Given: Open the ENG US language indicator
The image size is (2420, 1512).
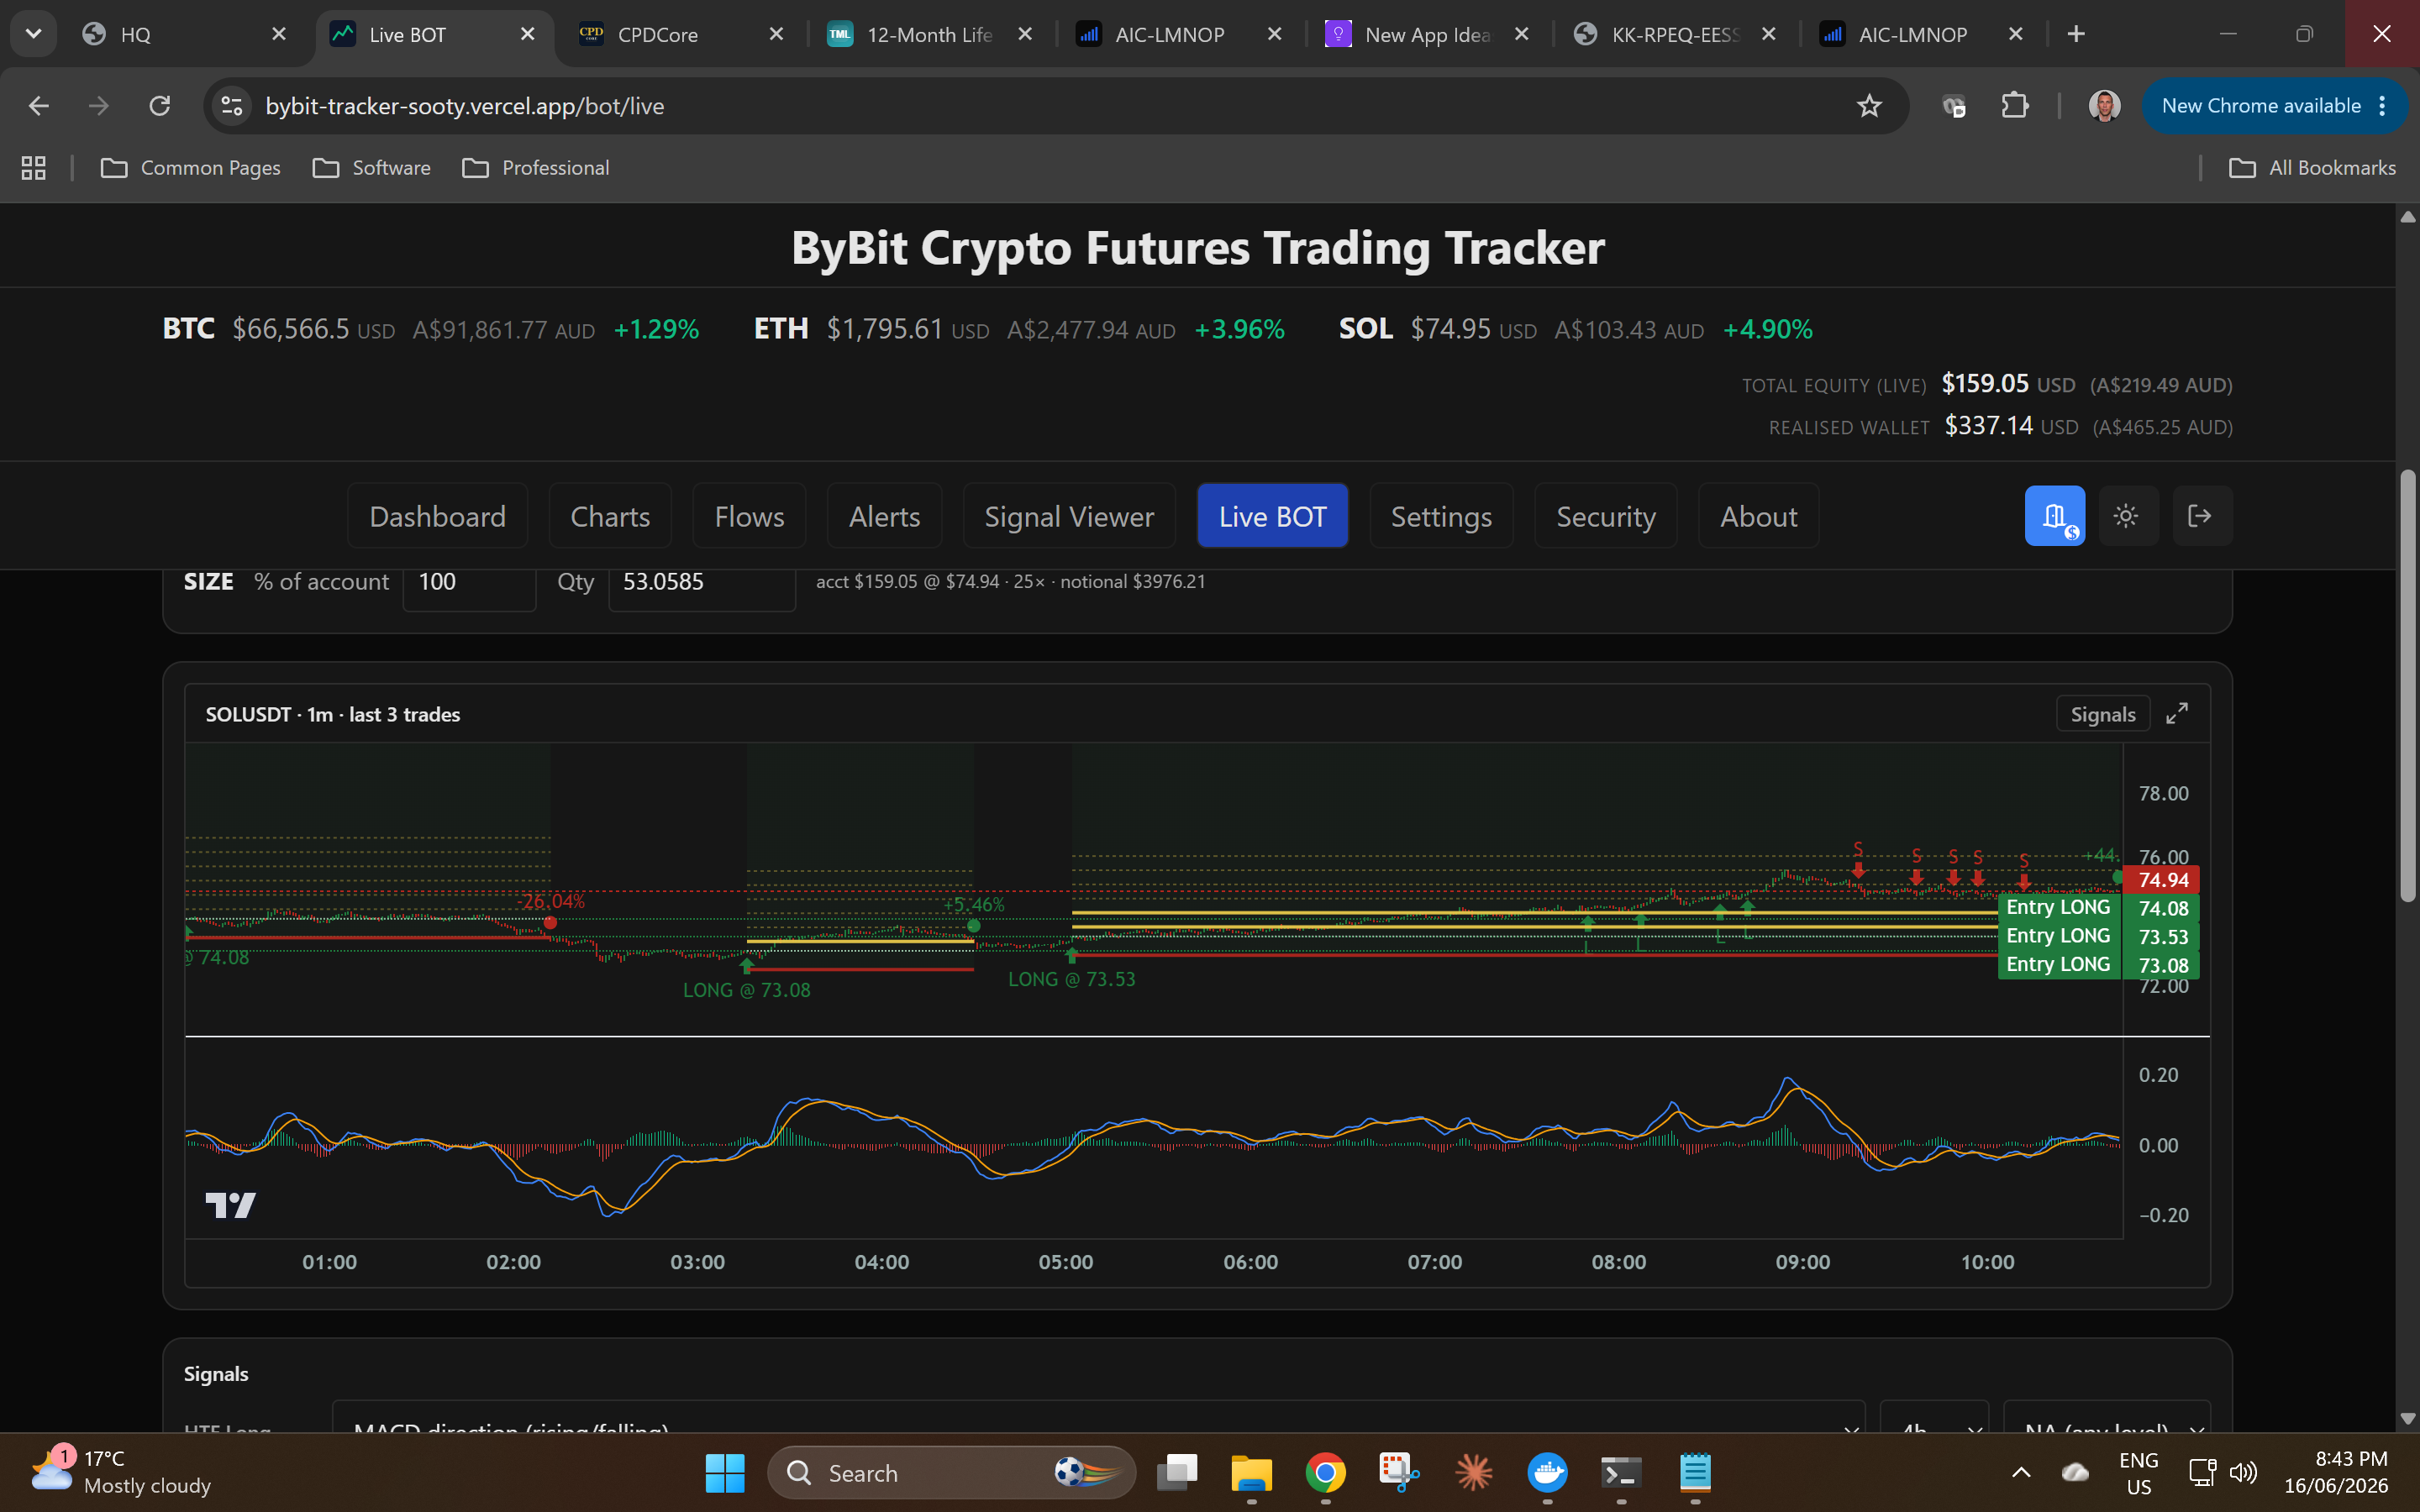Looking at the screenshot, I should 2138,1473.
